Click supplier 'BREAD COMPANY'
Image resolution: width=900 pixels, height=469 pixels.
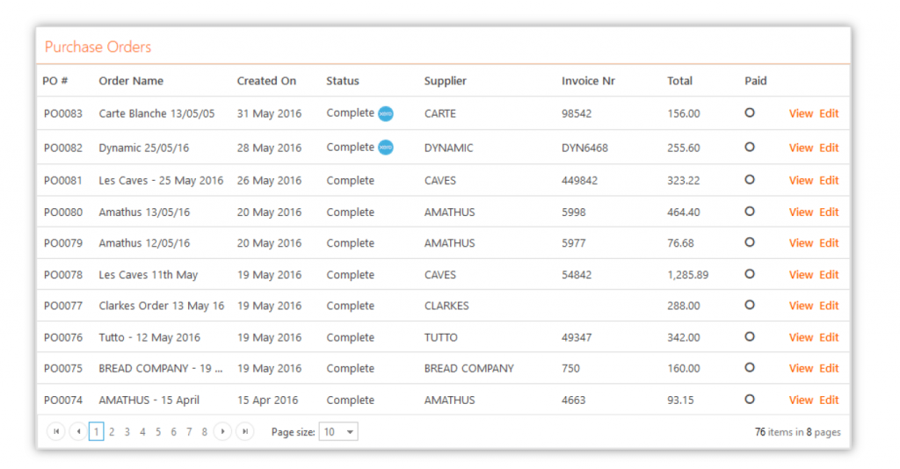click(x=469, y=368)
